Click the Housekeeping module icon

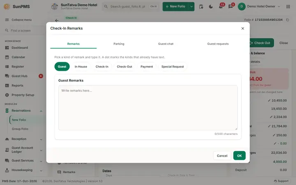click(x=7, y=170)
